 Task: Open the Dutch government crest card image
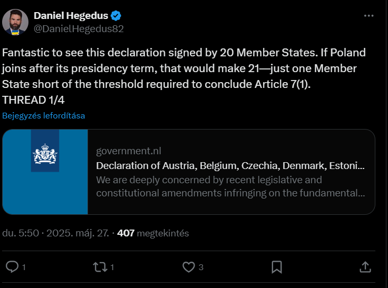45,172
